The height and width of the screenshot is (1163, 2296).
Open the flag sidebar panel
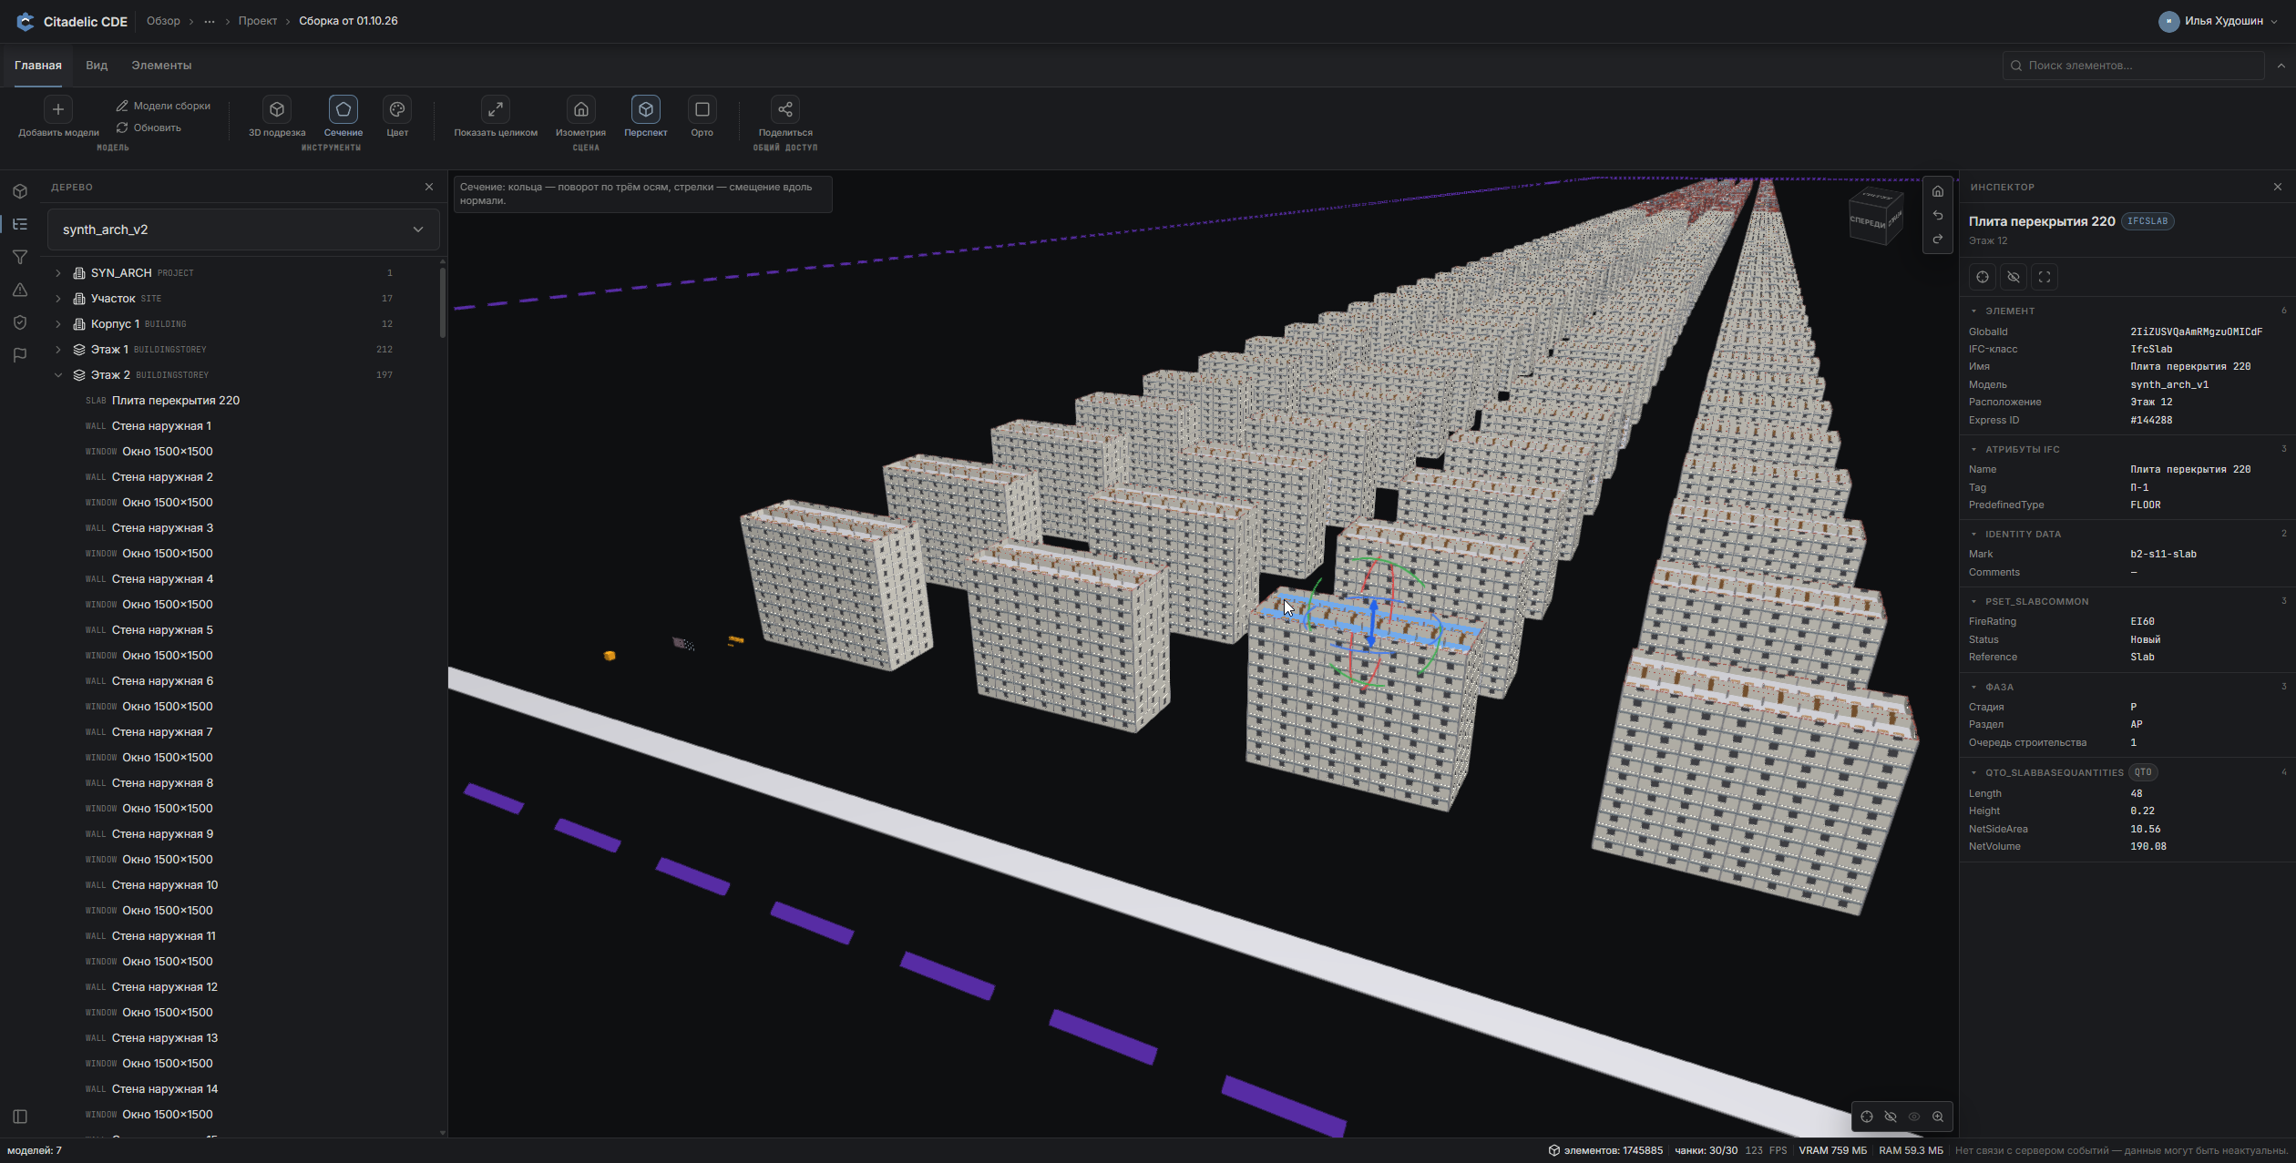pos(20,355)
